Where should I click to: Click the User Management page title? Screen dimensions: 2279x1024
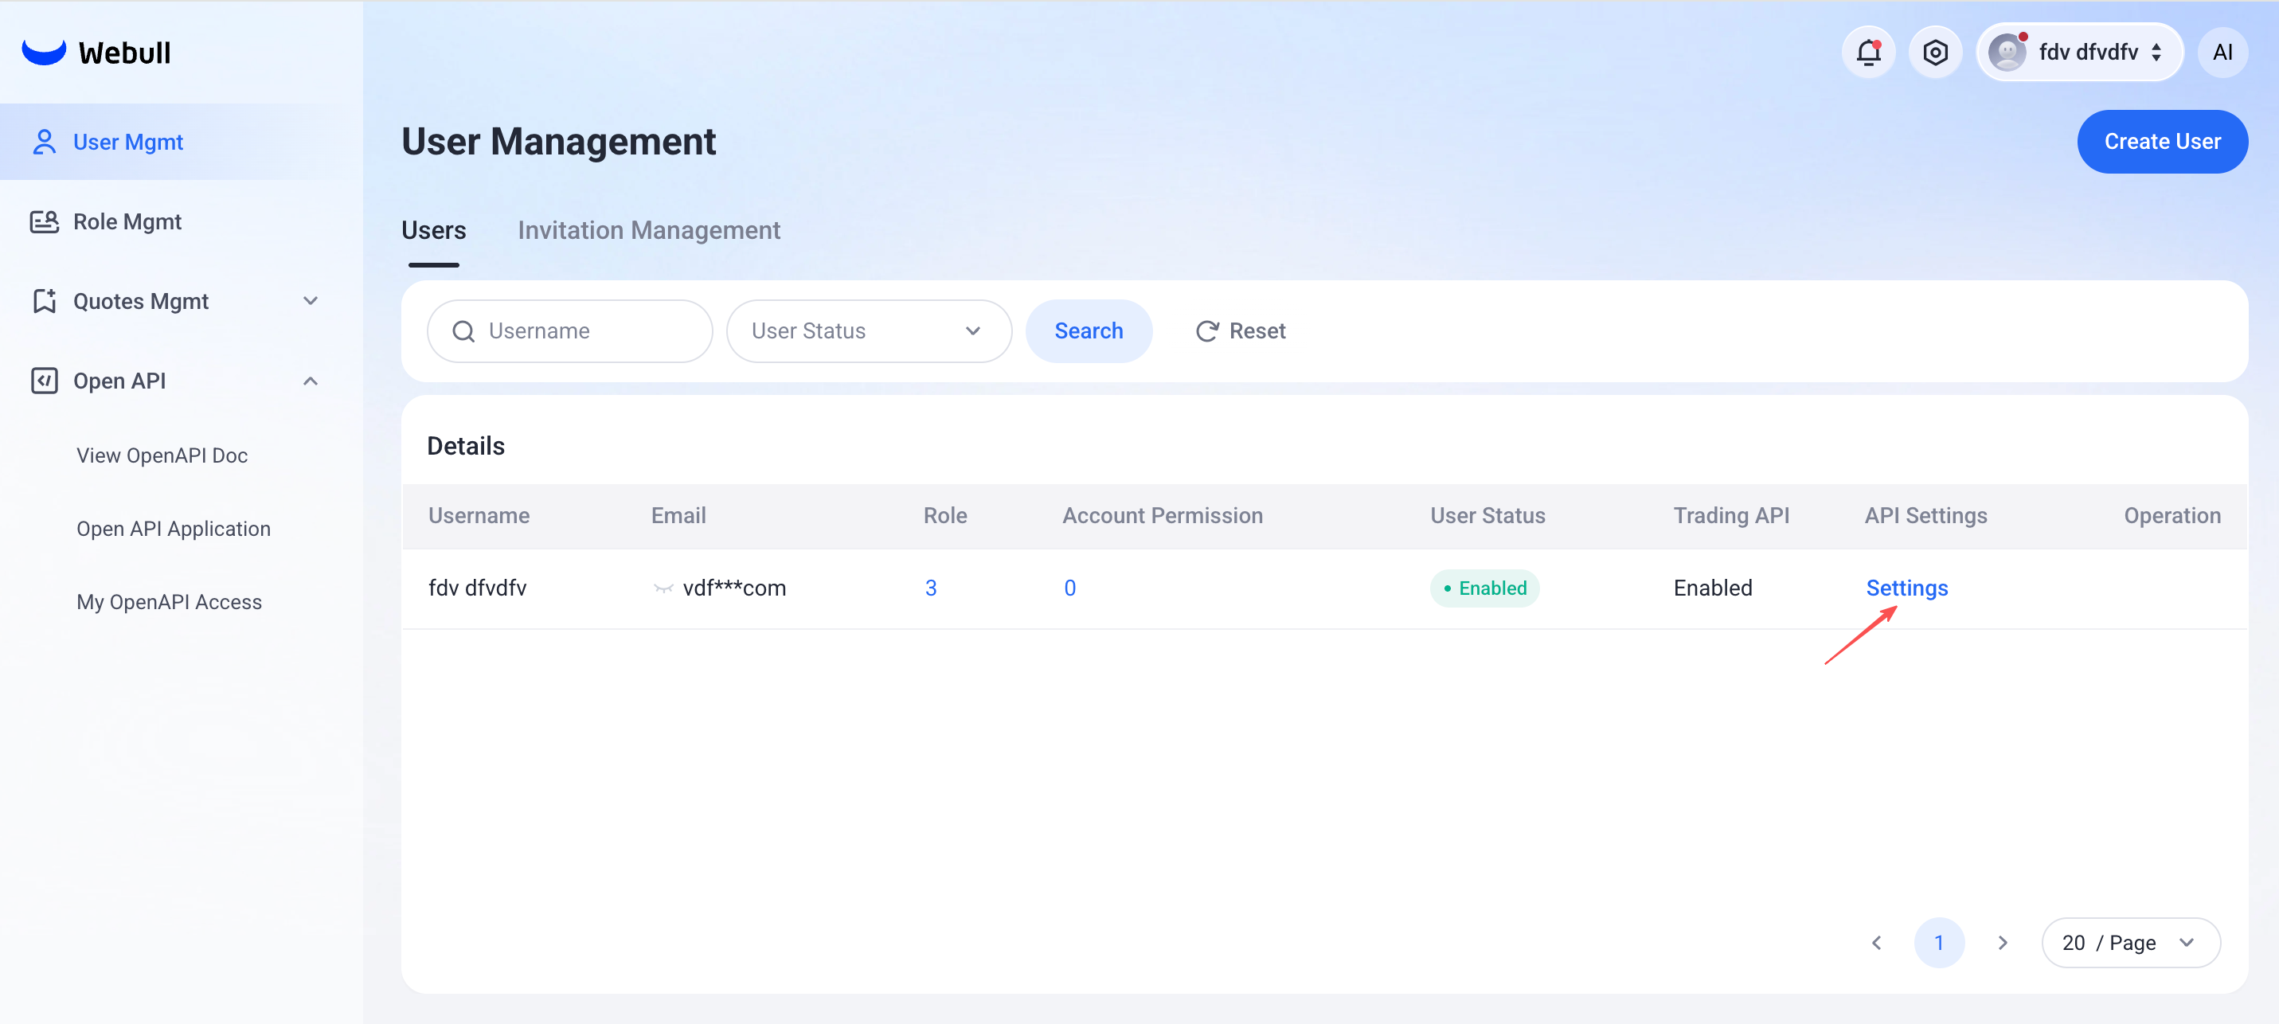(x=558, y=142)
